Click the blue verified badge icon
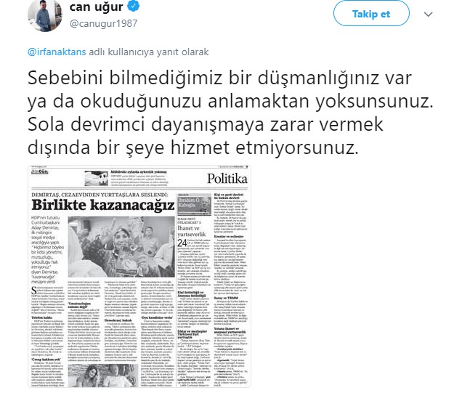This screenshot has width=454, height=393. (134, 6)
